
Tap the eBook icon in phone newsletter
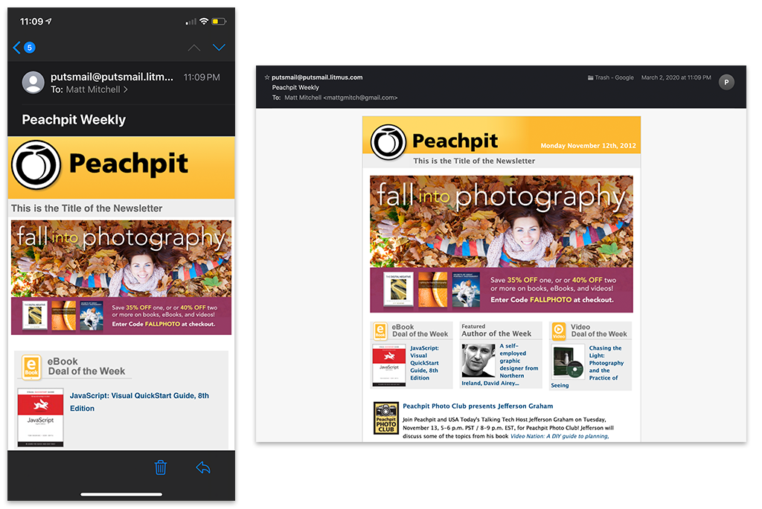(31, 367)
